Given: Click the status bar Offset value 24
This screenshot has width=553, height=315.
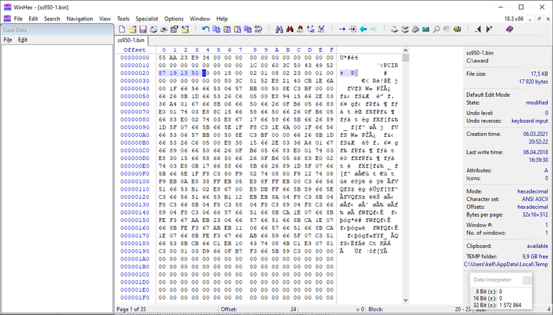Looking at the screenshot, I should point(293,309).
